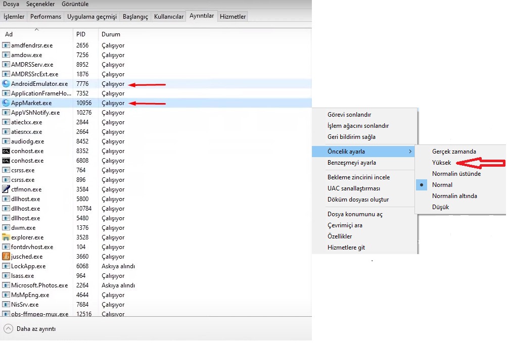Switch to the Uygulama geçmişi tab
Screen dimensions: 507x343
[x=92, y=17]
